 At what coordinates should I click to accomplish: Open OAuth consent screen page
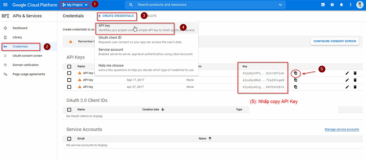point(27,56)
